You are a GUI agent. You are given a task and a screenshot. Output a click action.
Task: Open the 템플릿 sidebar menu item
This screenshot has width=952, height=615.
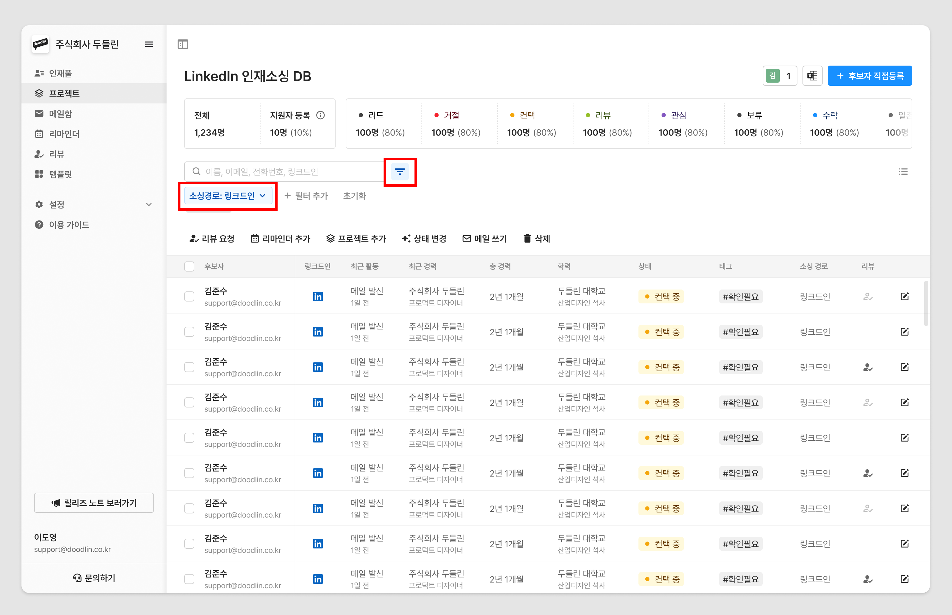[x=60, y=174]
